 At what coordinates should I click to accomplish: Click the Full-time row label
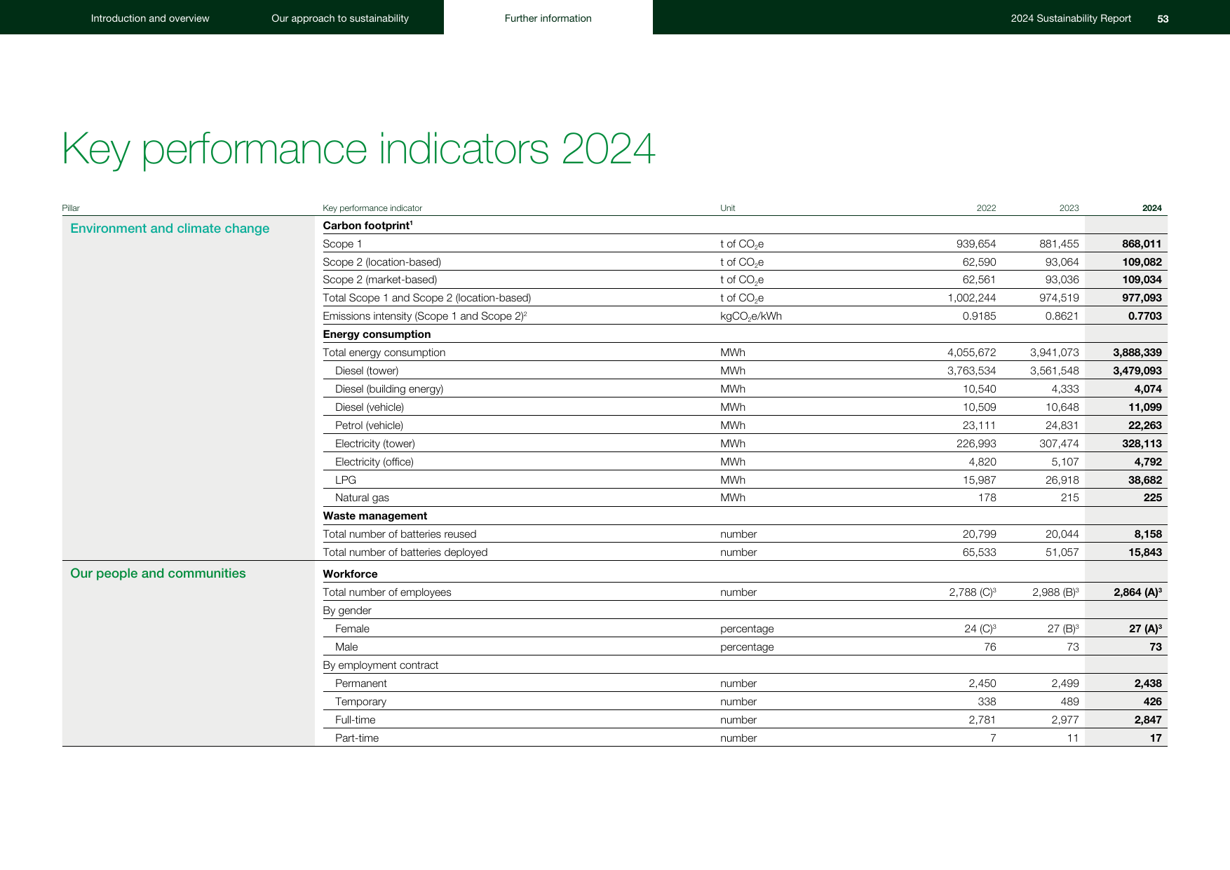coord(355,720)
